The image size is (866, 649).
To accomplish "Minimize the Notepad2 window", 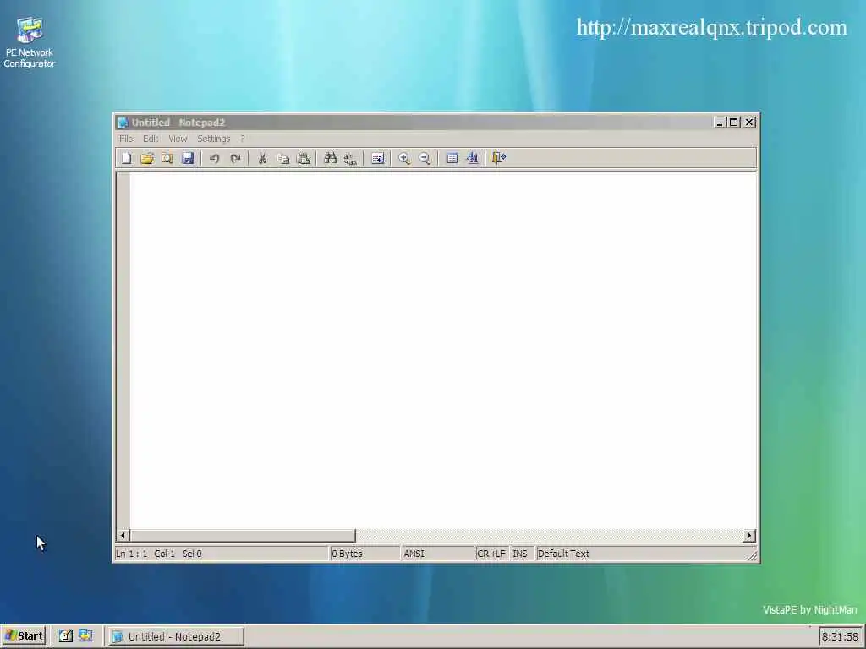I will tap(719, 123).
